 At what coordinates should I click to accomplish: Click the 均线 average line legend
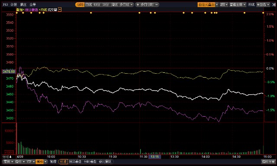tap(43, 10)
